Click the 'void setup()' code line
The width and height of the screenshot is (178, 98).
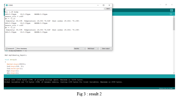tap(11, 60)
